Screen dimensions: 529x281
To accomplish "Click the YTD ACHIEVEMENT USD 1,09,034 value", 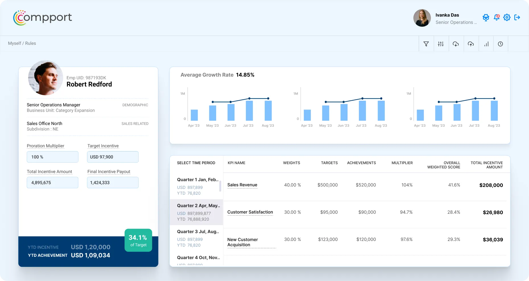I will pos(90,255).
